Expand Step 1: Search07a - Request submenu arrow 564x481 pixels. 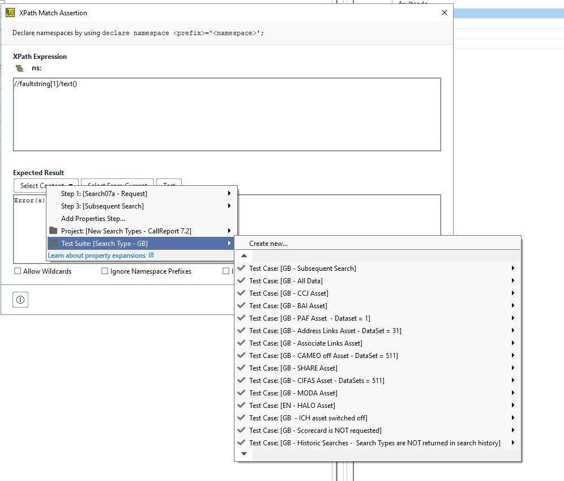[229, 194]
